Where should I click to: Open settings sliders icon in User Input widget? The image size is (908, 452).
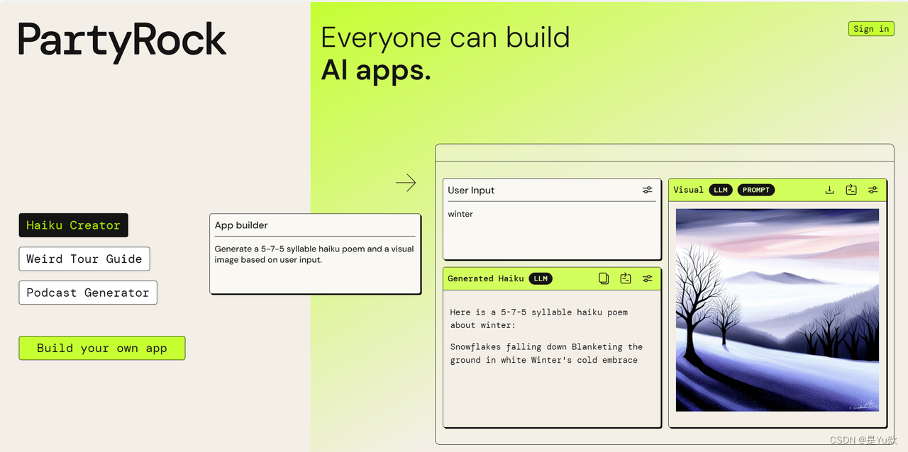coord(647,190)
